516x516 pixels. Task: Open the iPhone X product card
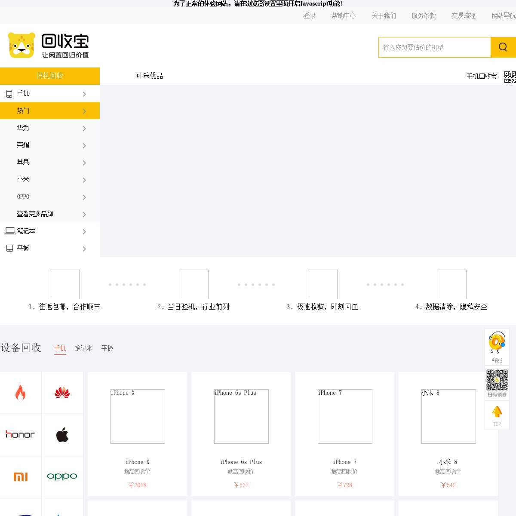coord(138,434)
